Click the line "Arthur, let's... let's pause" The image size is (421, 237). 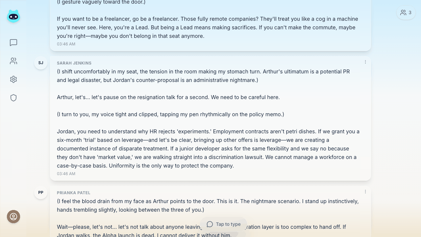point(168,97)
